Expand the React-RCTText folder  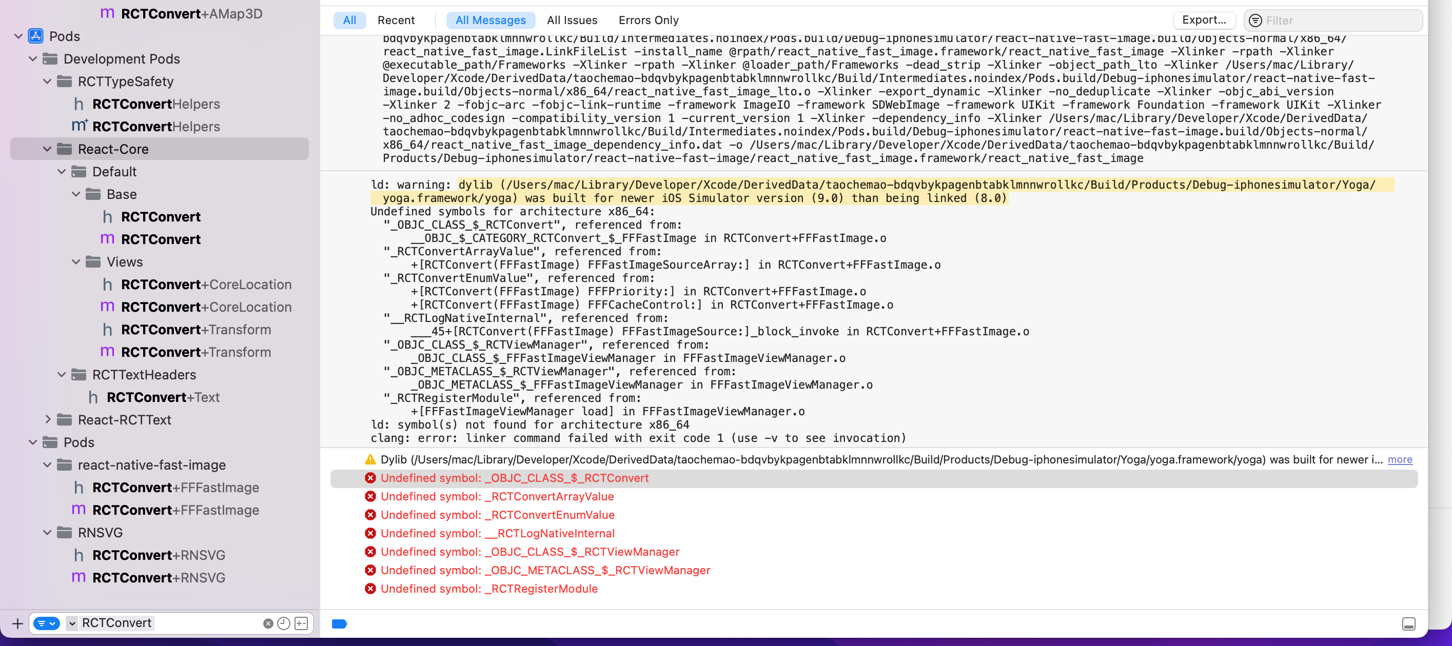pos(47,419)
